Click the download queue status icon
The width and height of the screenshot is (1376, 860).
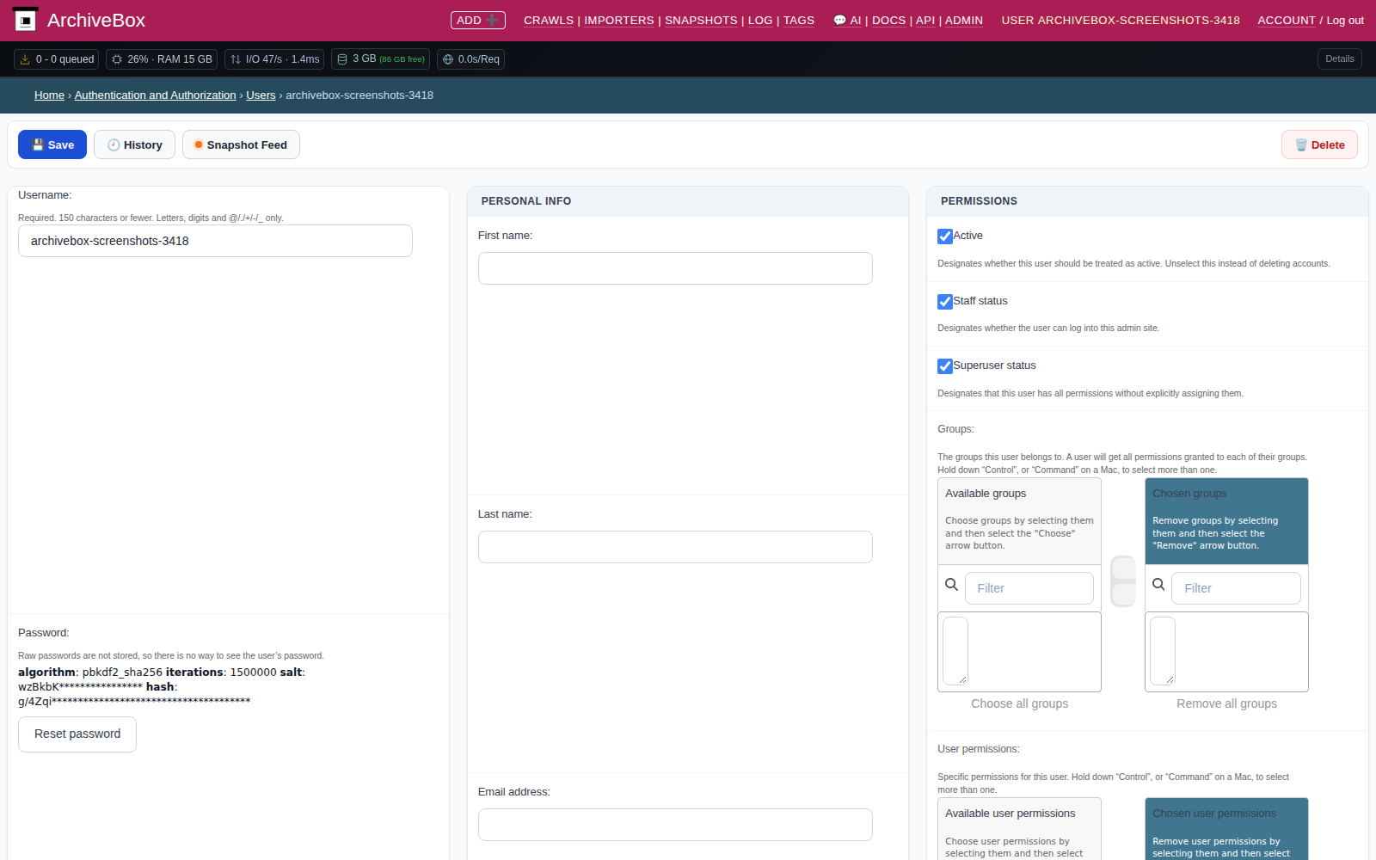point(25,59)
